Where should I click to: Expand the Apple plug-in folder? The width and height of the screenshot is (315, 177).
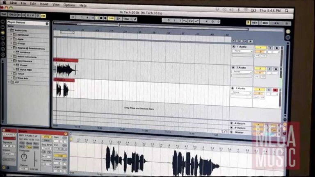click(x=11, y=39)
